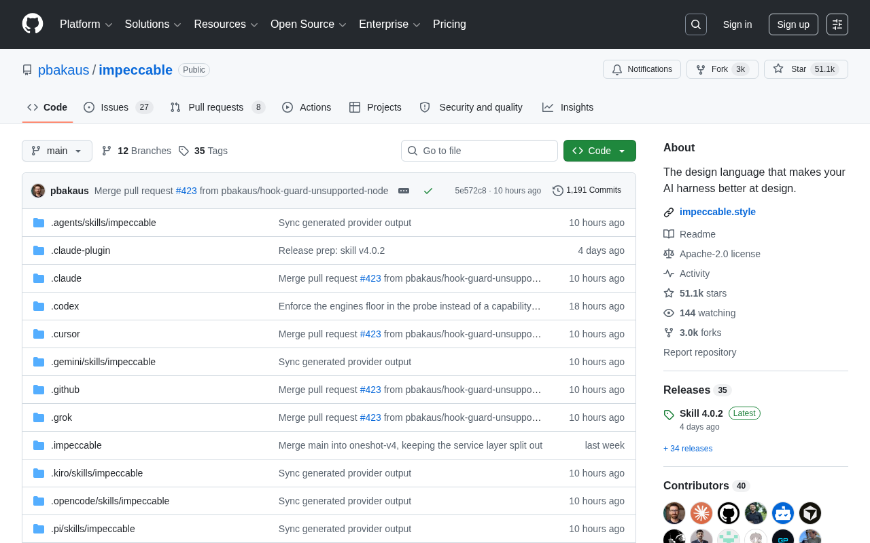Open the main branch dropdown
The height and width of the screenshot is (543, 870).
57,151
